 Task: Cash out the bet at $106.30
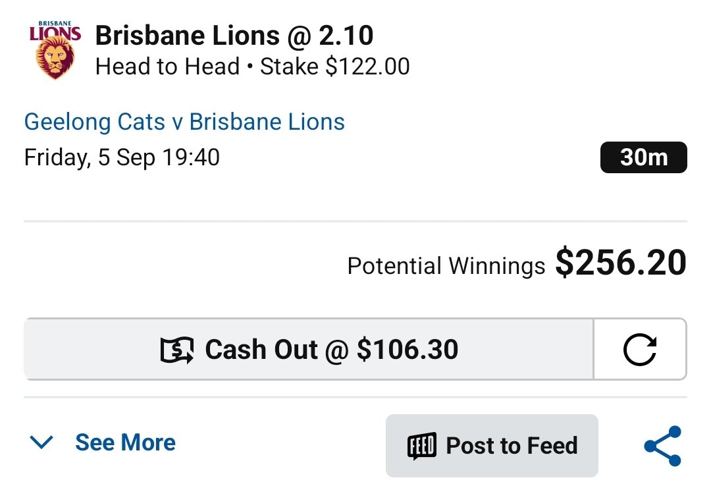[x=309, y=350]
